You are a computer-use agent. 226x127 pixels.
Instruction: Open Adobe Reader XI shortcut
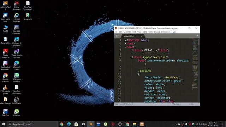click(6, 54)
